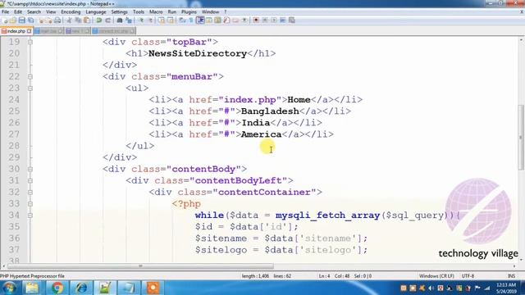
Task: Click the vertical scrollbar down arrow
Action: (x=521, y=260)
